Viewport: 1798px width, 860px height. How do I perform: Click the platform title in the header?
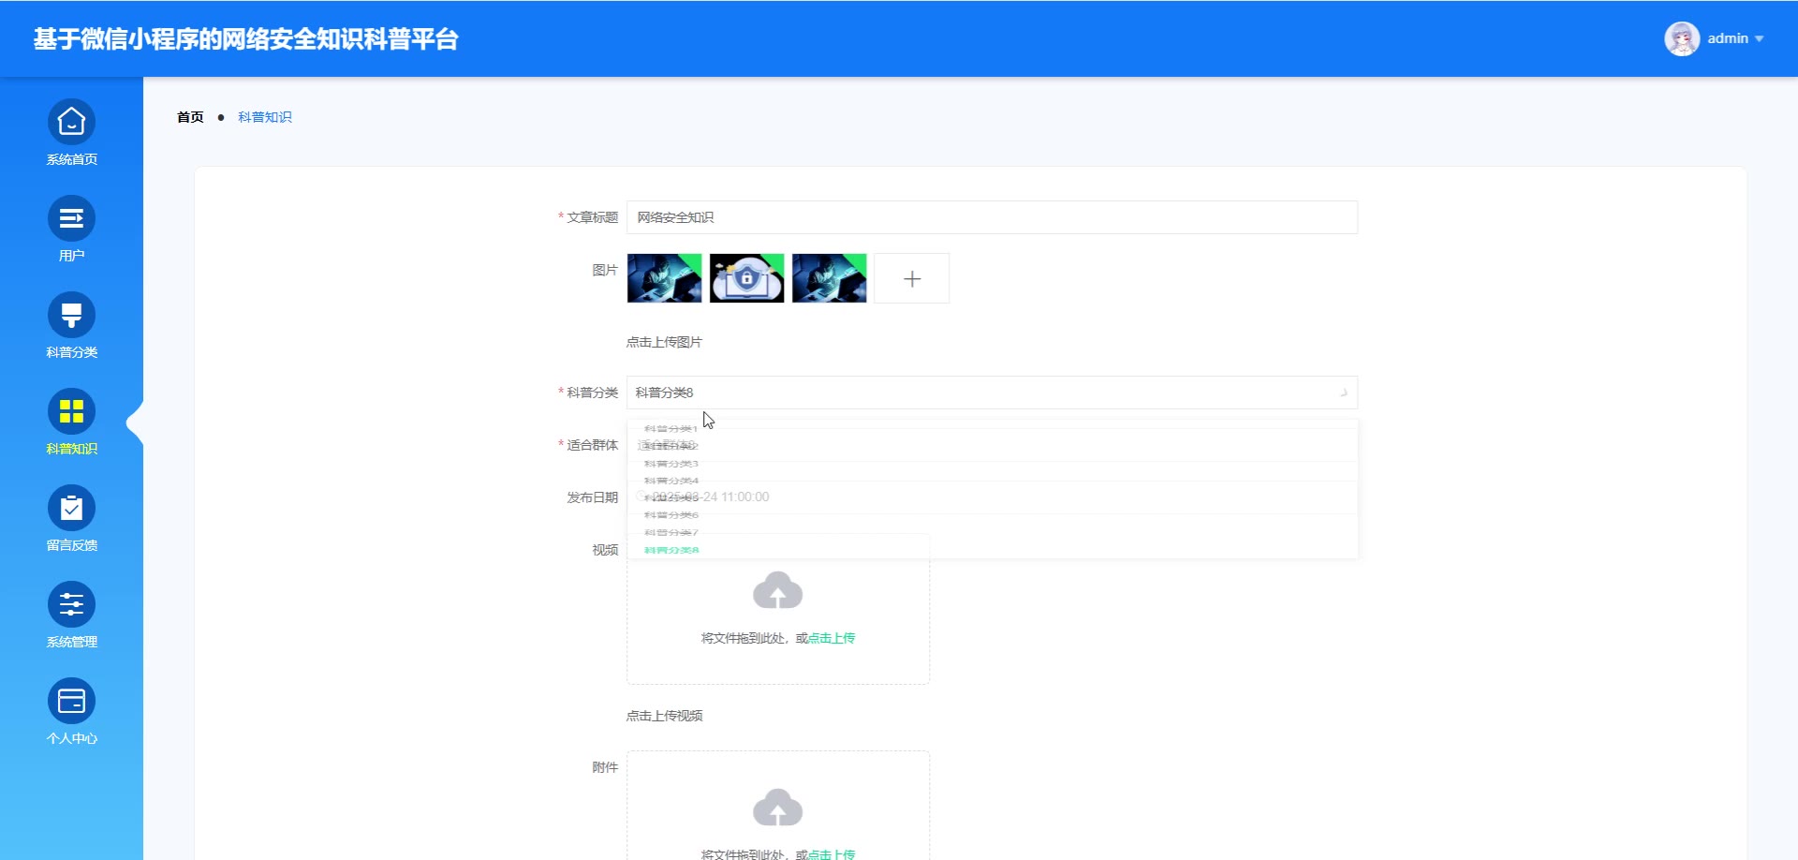click(246, 39)
